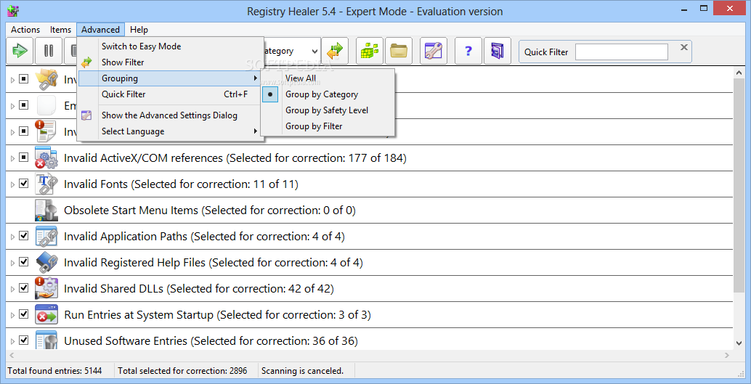Click the blue question mark help icon
Viewport: 751px width, 384px height.
pyautogui.click(x=468, y=50)
